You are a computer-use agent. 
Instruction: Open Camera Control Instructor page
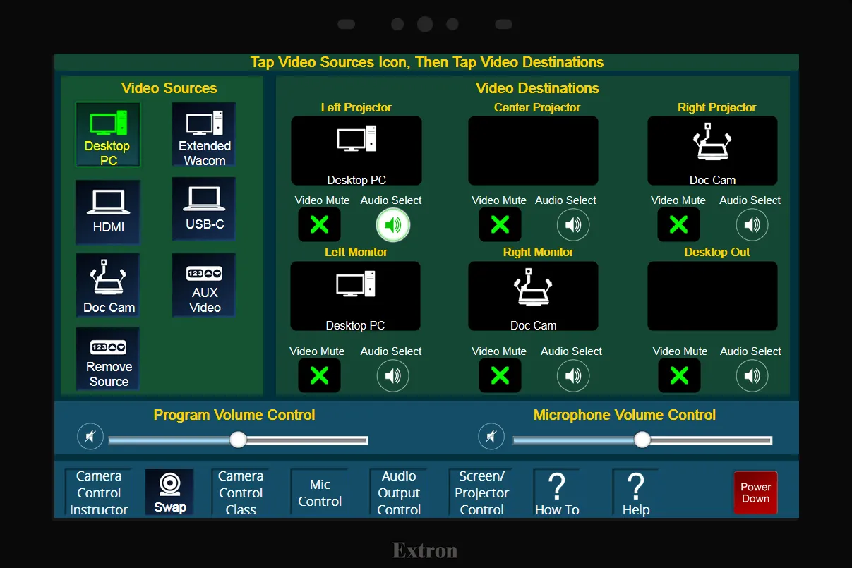99,493
